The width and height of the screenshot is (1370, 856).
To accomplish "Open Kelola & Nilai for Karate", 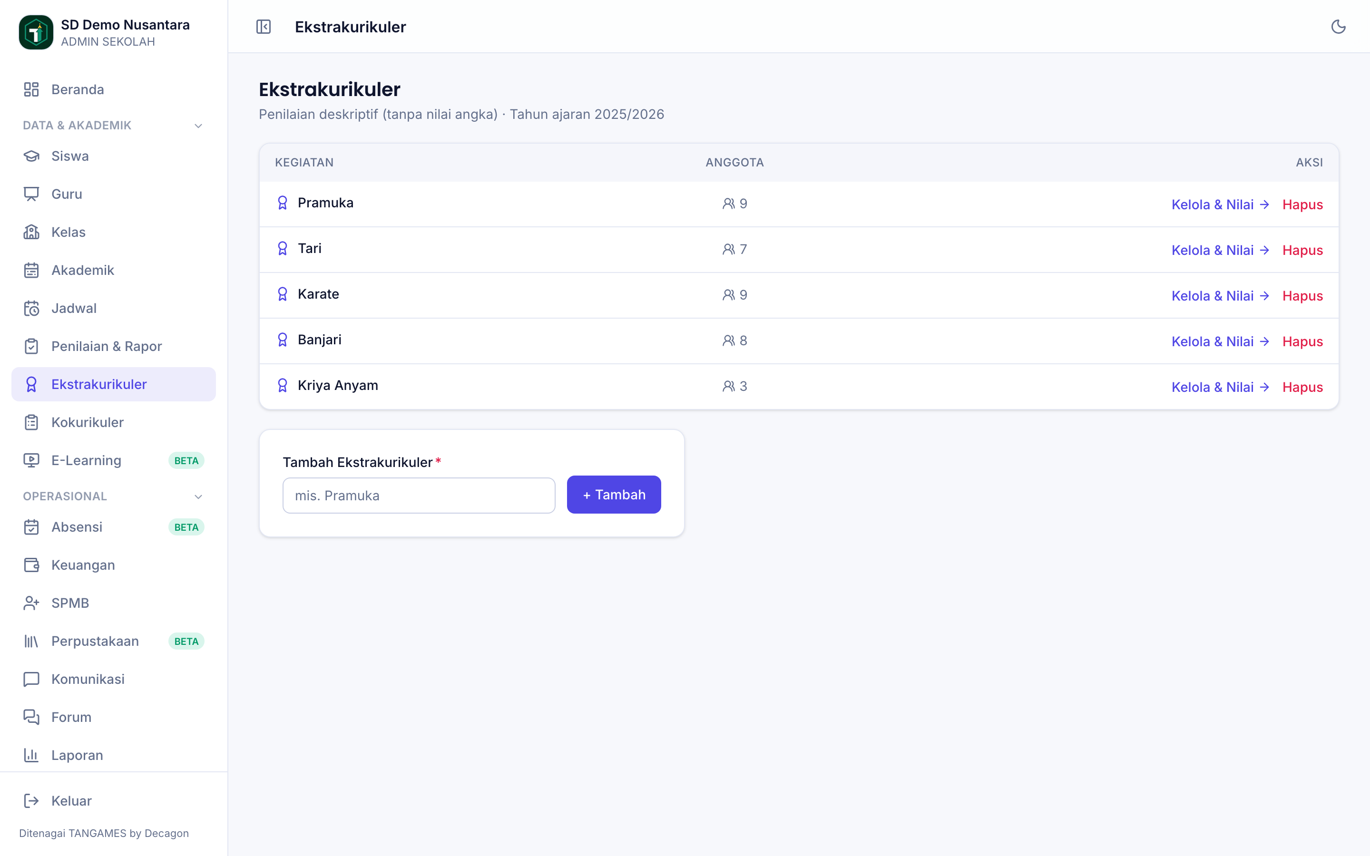I will pos(1221,296).
